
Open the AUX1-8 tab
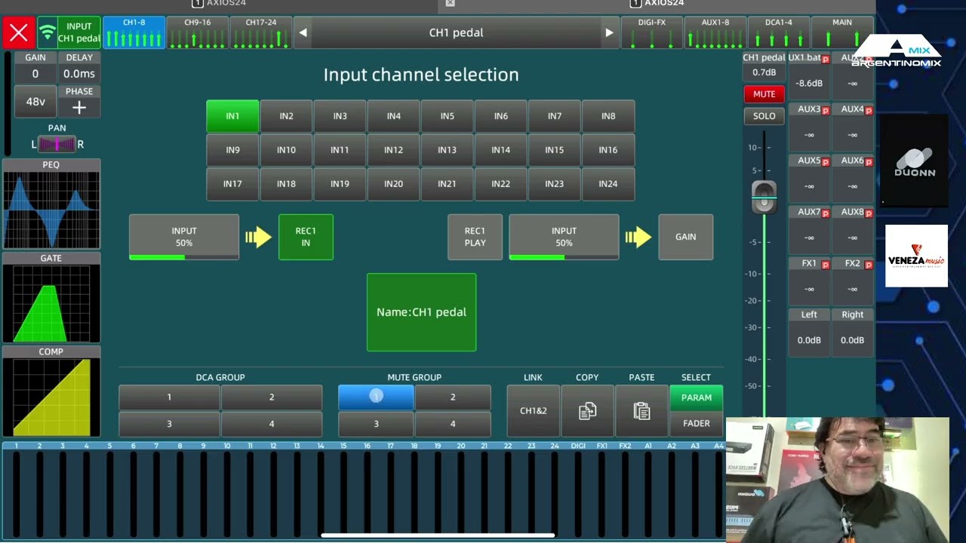click(x=715, y=32)
